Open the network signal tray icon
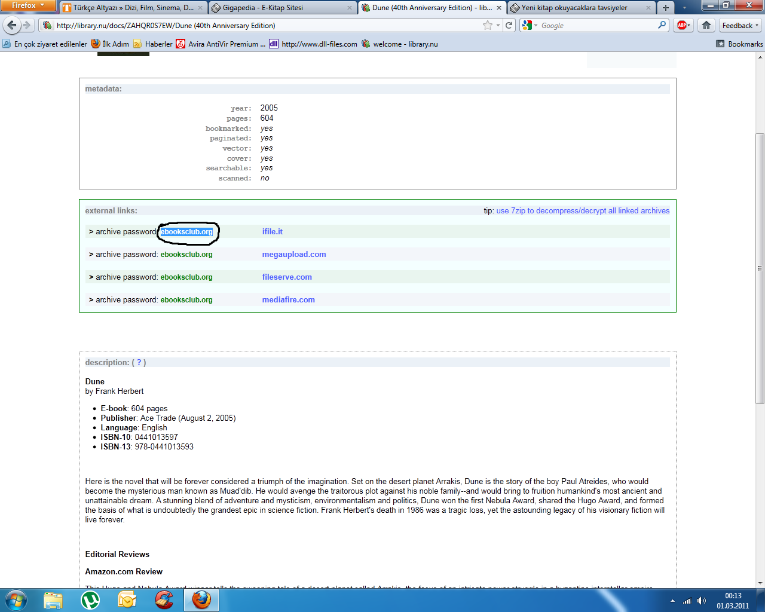 tap(687, 601)
